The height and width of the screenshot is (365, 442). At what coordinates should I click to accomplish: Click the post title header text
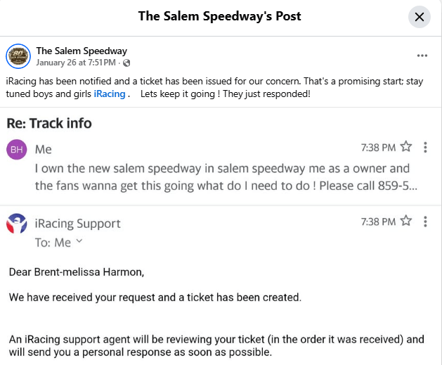coord(220,15)
